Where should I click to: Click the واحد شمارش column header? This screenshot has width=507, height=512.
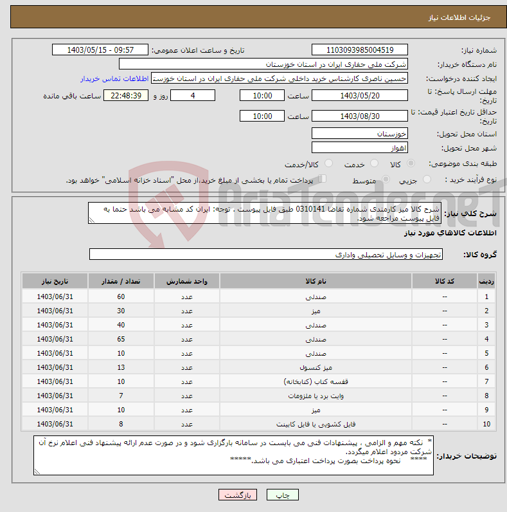pos(187,281)
